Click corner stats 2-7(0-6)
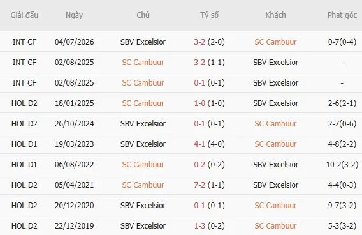 tap(342, 124)
